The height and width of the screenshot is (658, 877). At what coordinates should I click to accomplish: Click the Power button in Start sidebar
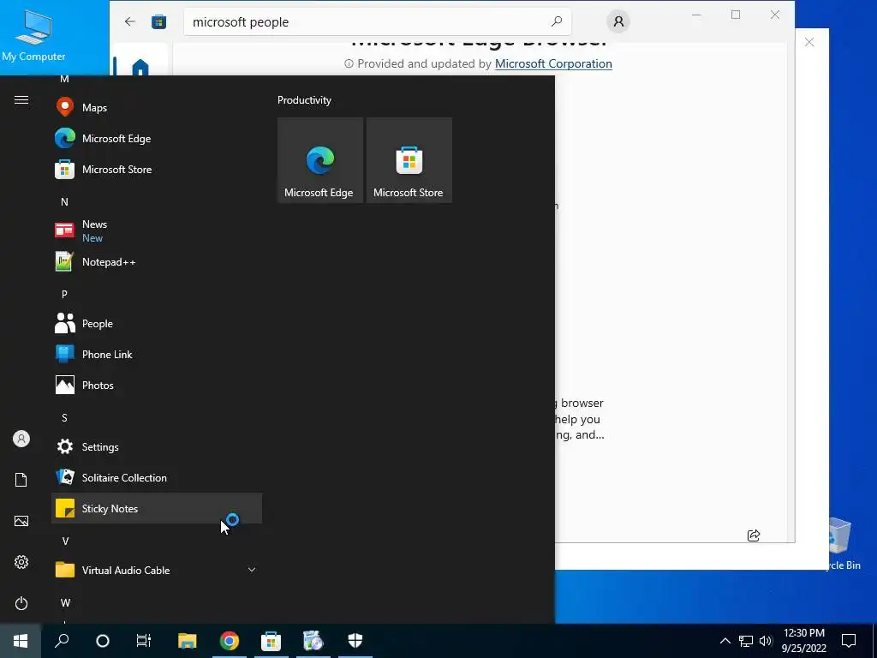[x=21, y=603]
